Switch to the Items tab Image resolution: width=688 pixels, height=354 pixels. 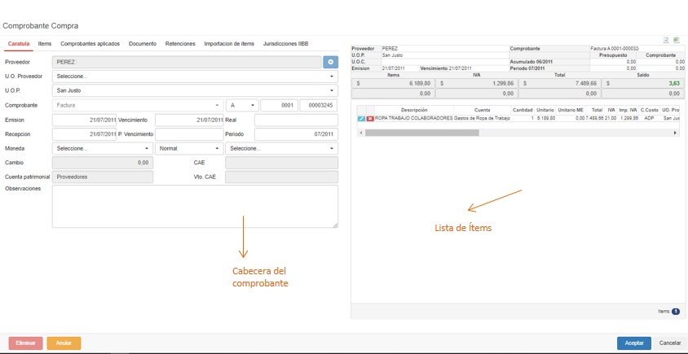(45, 44)
